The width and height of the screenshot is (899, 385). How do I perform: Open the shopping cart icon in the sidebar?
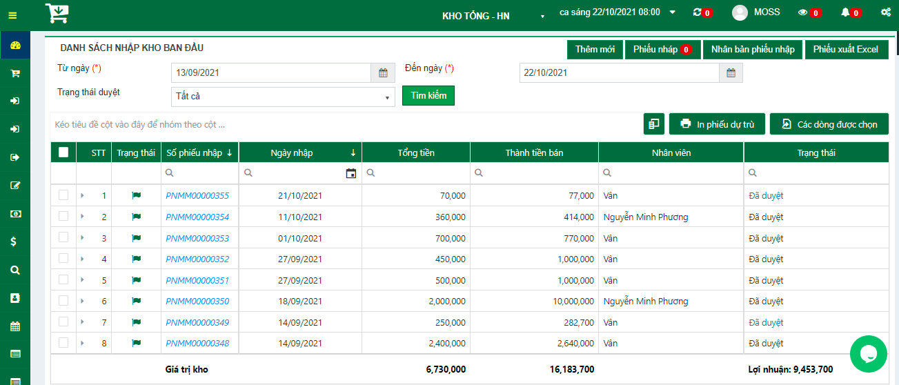click(15, 73)
